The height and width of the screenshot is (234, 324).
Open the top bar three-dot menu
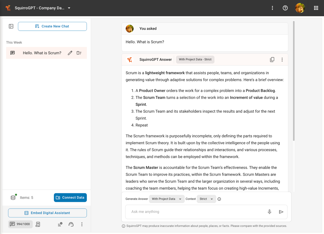(x=272, y=8)
